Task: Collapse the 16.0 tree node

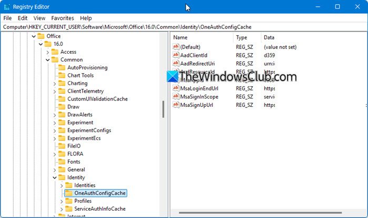Action: point(40,44)
